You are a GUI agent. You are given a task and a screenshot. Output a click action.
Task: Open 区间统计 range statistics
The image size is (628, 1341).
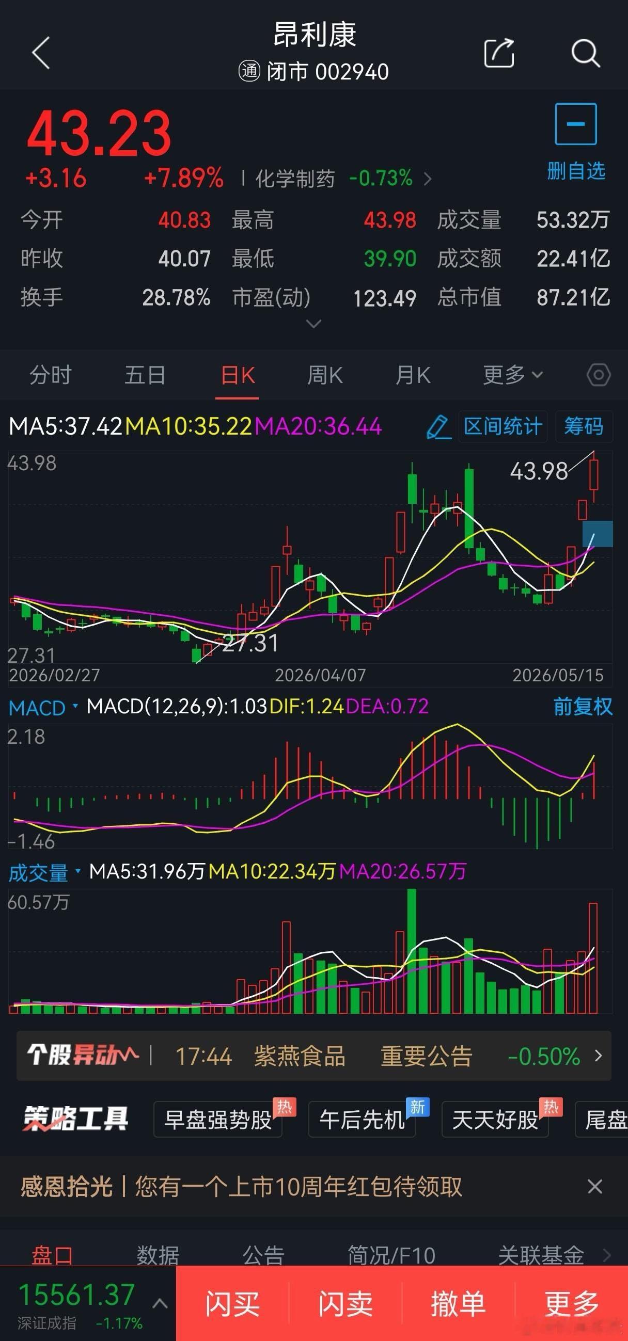pyautogui.click(x=503, y=426)
